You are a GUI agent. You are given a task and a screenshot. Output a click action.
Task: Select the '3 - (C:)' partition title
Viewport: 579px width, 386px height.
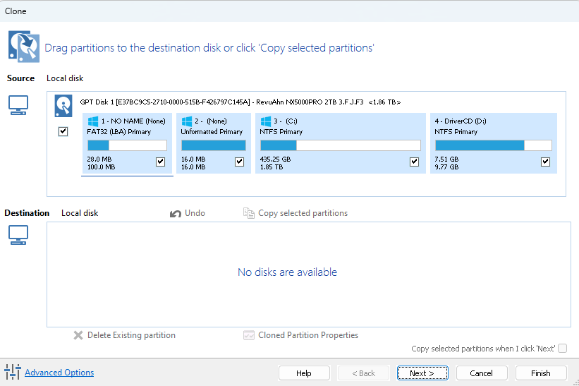pyautogui.click(x=286, y=121)
